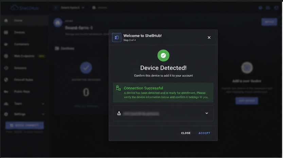Click the round home avatar icon by namespace title

(x=58, y=23)
